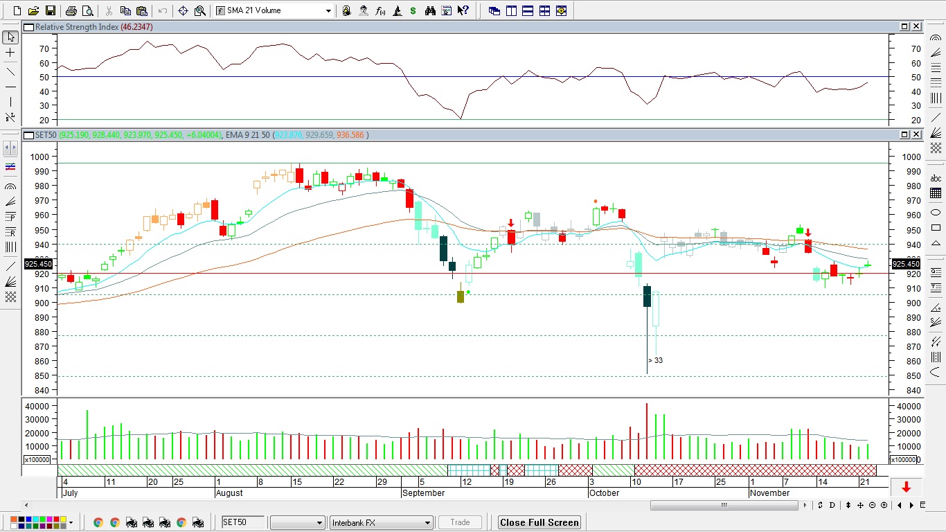Click the Close Full Screen button
Viewport: 946px width, 532px height.
click(x=539, y=522)
